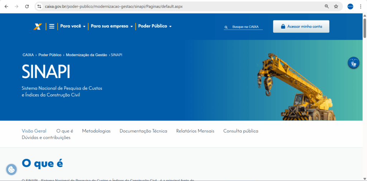Bookmark this page with the star icon
The height and width of the screenshot is (181, 367).
coord(336,6)
